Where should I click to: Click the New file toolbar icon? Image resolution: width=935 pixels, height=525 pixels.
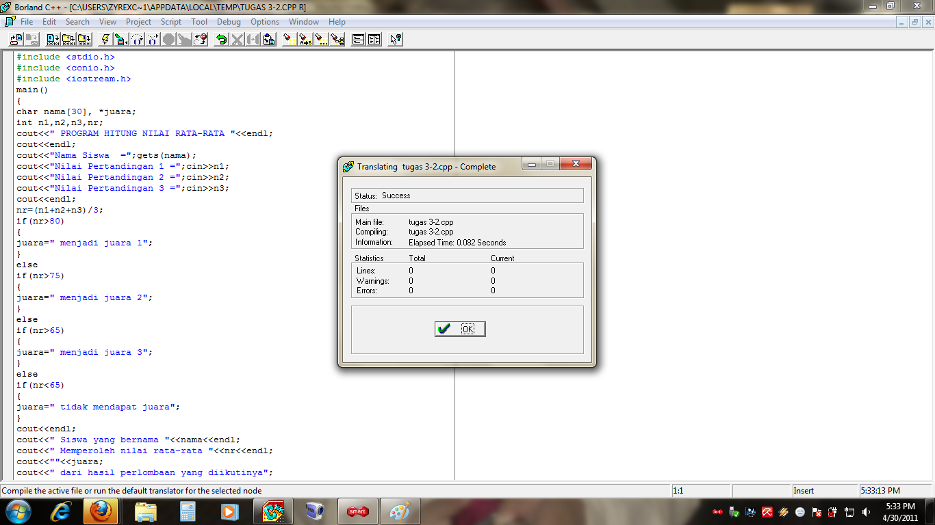click(x=15, y=39)
